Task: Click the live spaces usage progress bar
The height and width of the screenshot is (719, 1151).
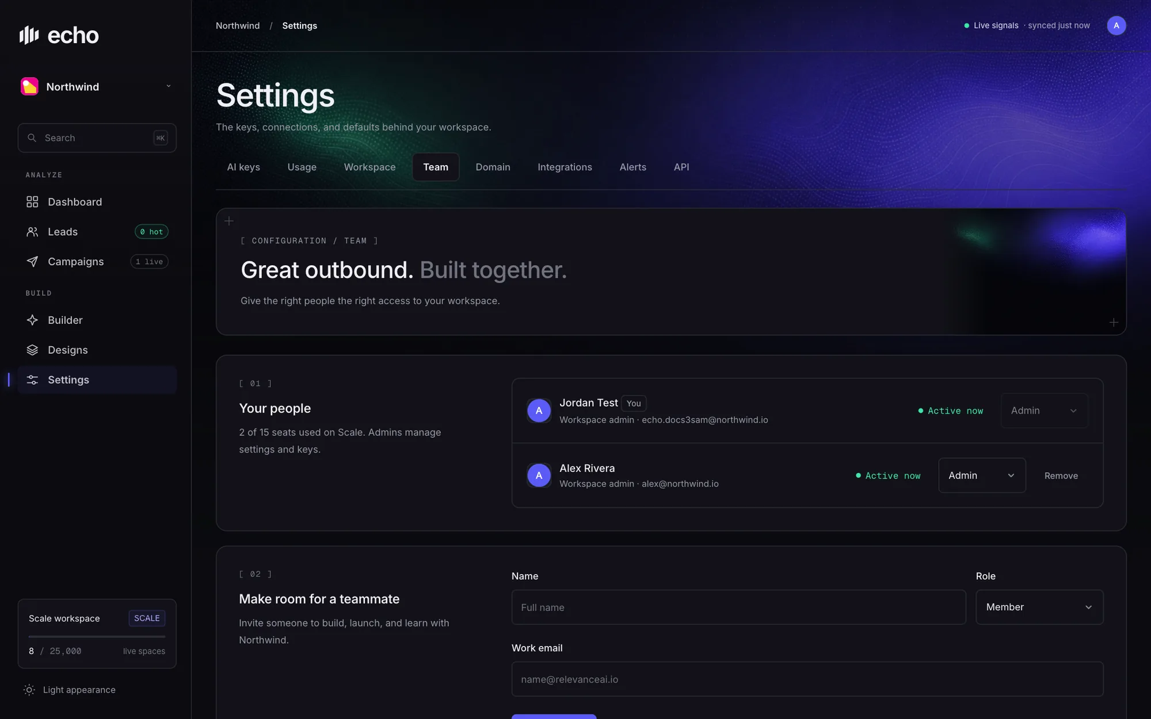Action: 97,637
